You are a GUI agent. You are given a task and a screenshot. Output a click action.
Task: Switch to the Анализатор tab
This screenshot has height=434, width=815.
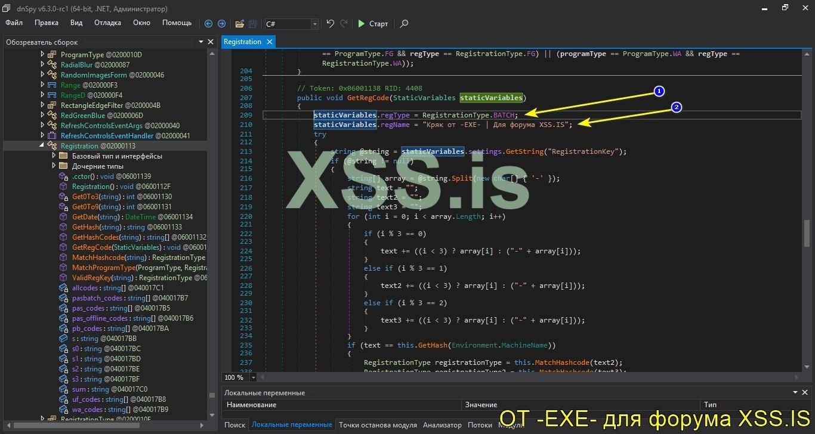pyautogui.click(x=442, y=425)
